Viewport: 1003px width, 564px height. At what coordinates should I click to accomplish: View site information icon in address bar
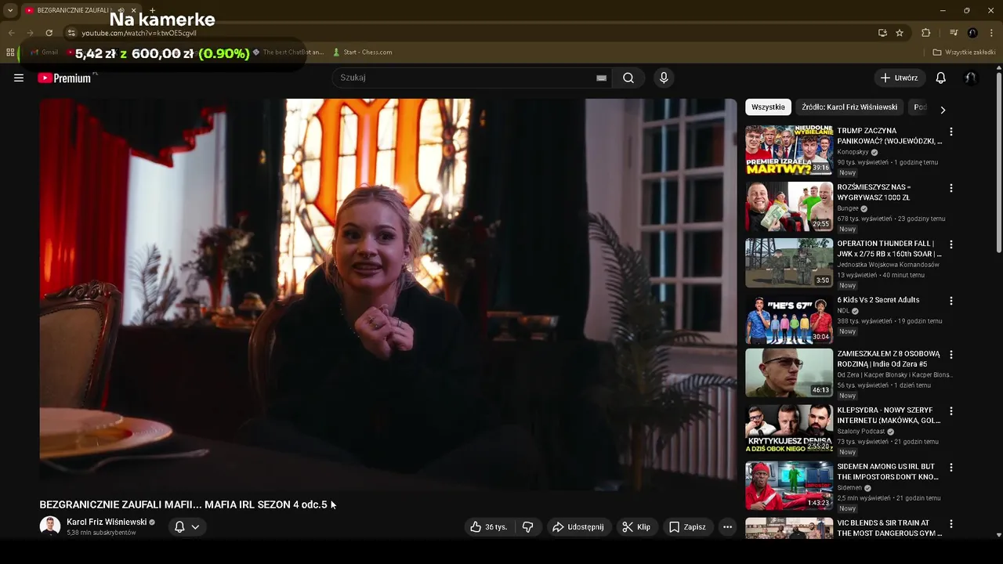click(x=71, y=33)
